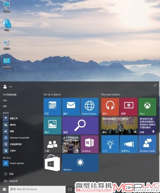
Task: Open the Mail envelope tile
Action: coord(71,107)
